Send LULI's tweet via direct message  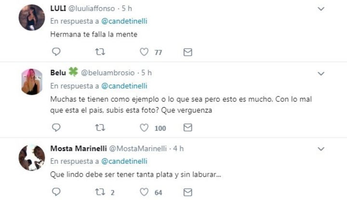coord(188,52)
